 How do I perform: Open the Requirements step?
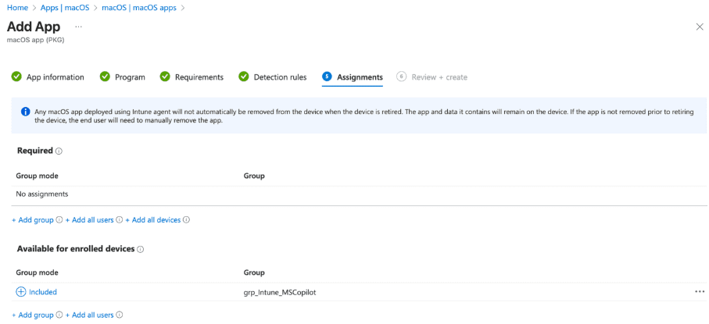[x=192, y=77]
